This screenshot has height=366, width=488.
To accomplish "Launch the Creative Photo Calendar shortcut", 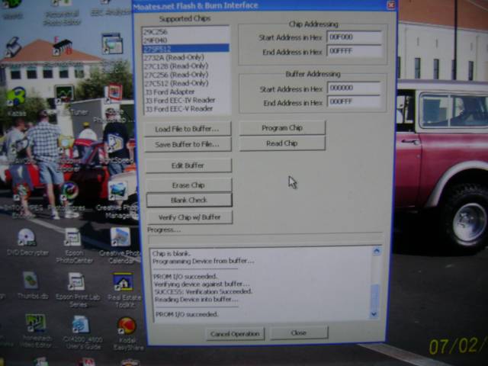I will [120, 246].
